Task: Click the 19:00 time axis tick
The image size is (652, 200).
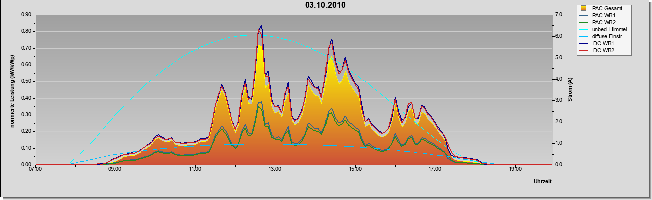Action: tap(515, 169)
